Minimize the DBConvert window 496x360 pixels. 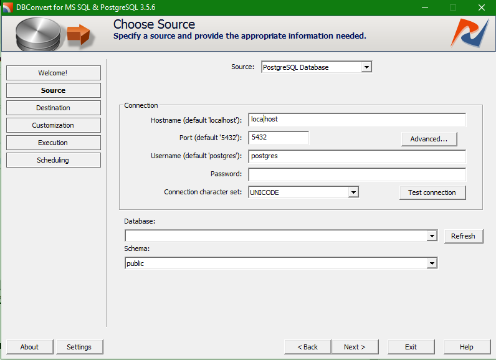tap(425, 7)
